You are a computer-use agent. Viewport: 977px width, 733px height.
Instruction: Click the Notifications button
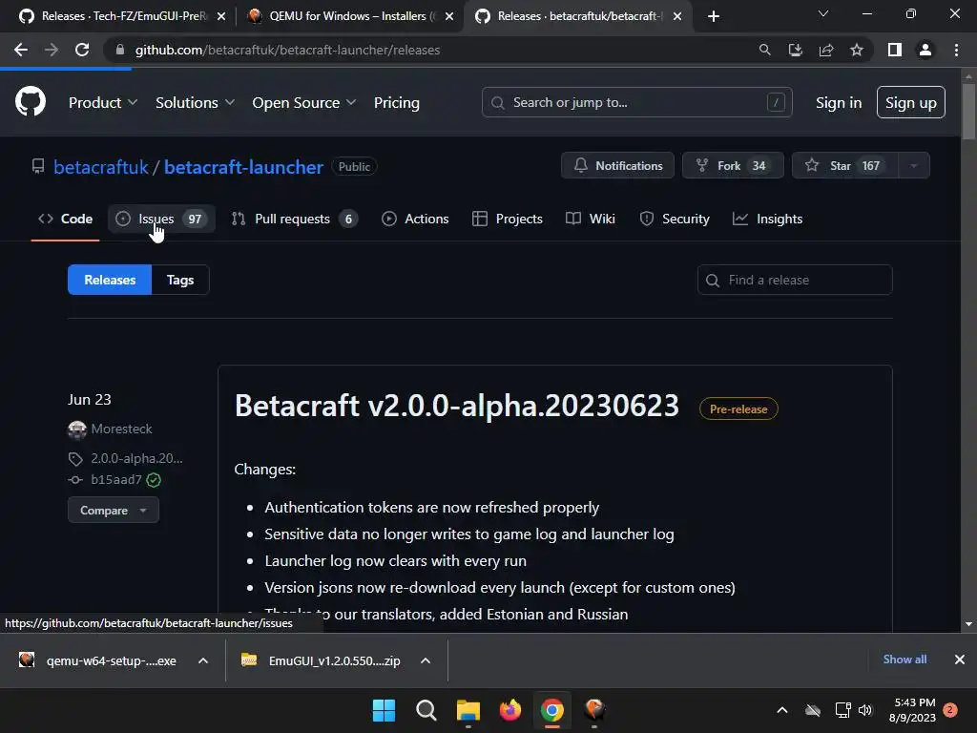617,166
